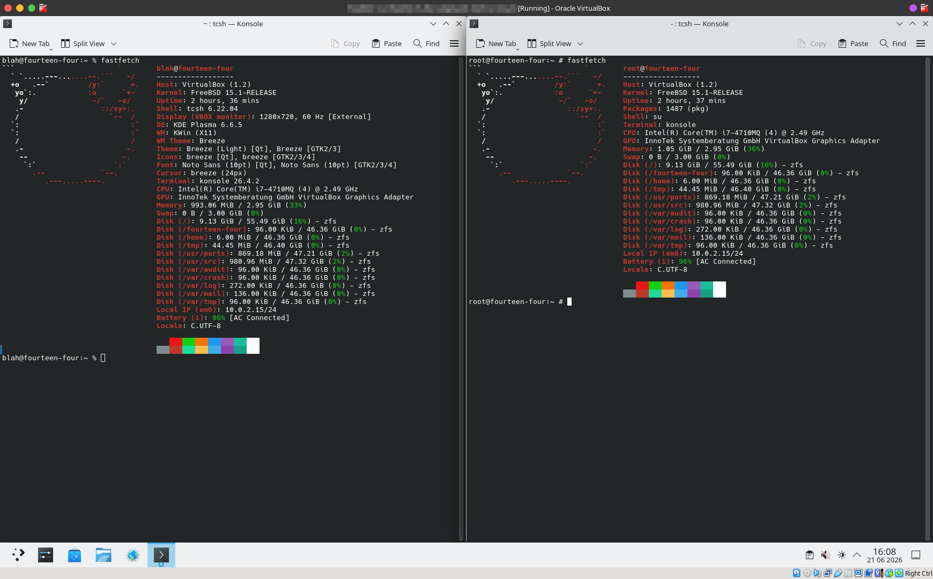Screen dimensions: 933x579
Task: Click New Tab in left Konsole
Action: click(x=30, y=43)
